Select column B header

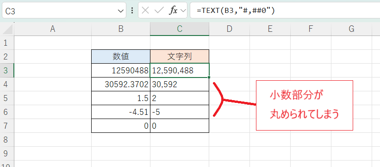(x=121, y=29)
